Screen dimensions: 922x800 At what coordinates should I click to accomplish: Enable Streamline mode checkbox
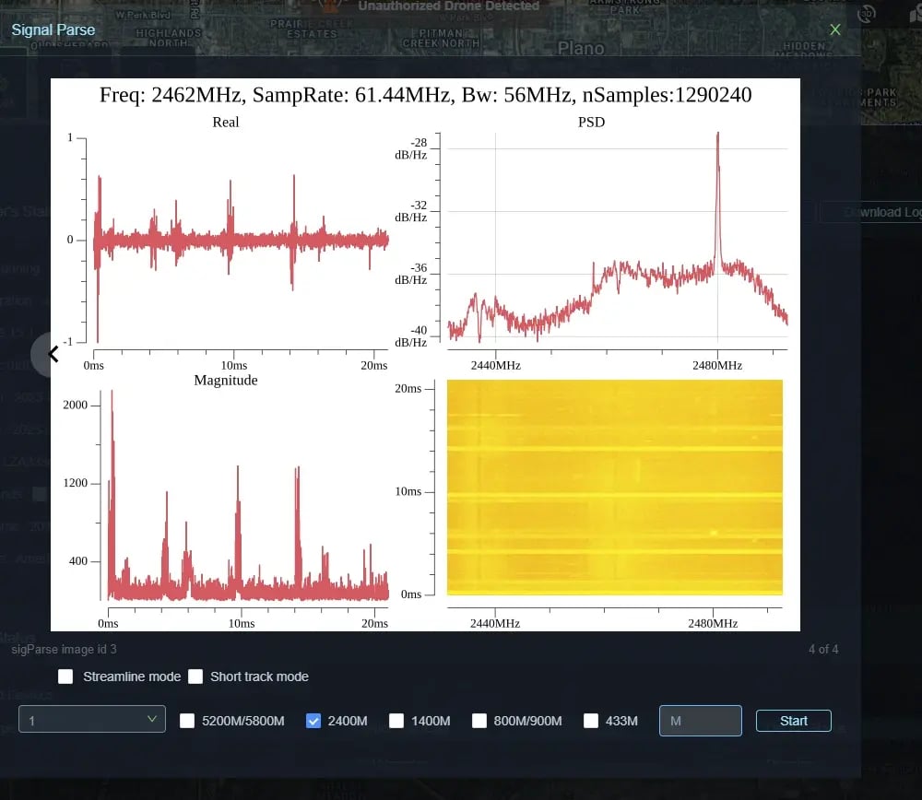65,676
